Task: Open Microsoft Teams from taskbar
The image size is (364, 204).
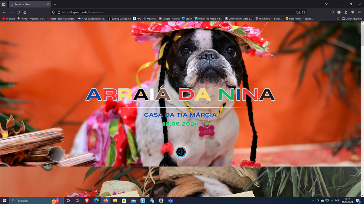Action: point(170,201)
